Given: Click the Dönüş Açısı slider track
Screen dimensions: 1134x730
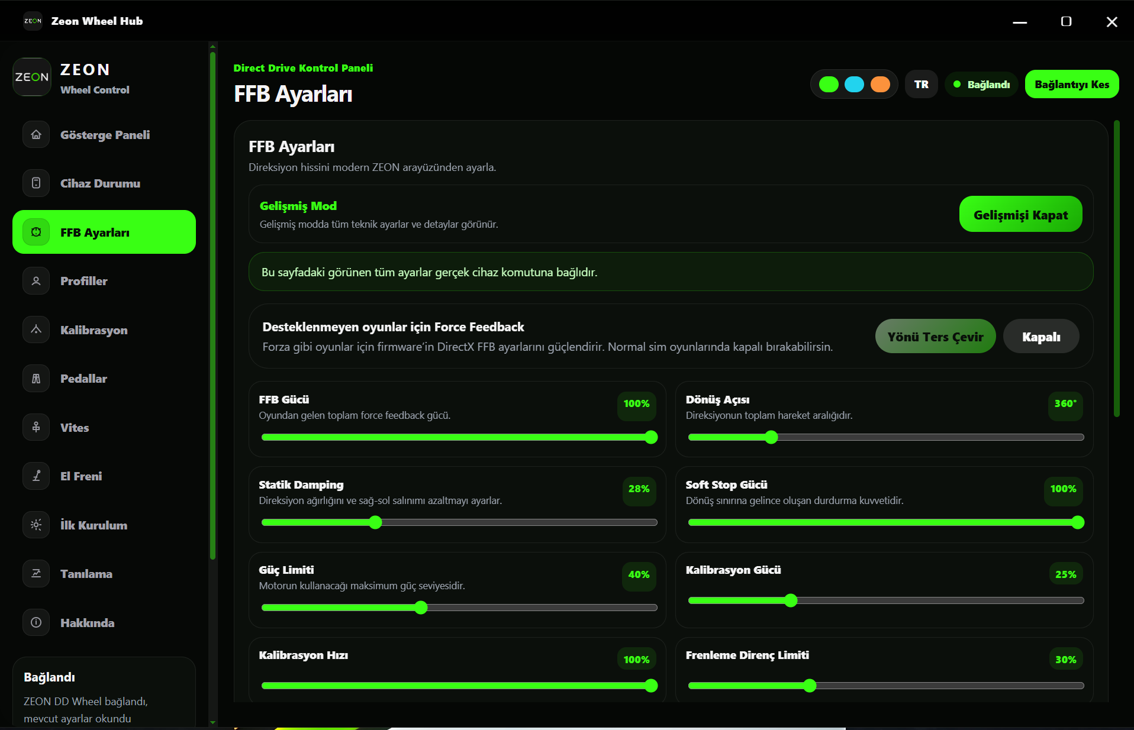Looking at the screenshot, I should pyautogui.click(x=886, y=437).
